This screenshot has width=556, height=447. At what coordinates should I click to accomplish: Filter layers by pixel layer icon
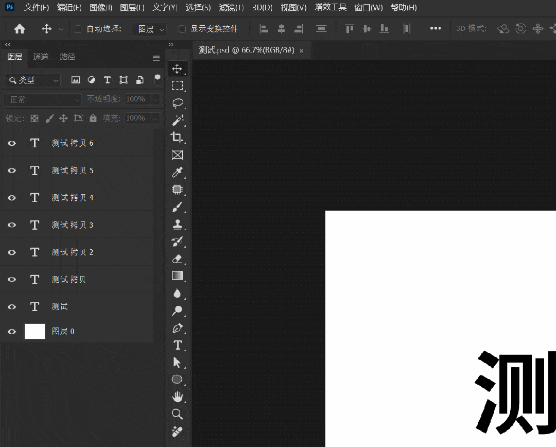click(x=76, y=80)
